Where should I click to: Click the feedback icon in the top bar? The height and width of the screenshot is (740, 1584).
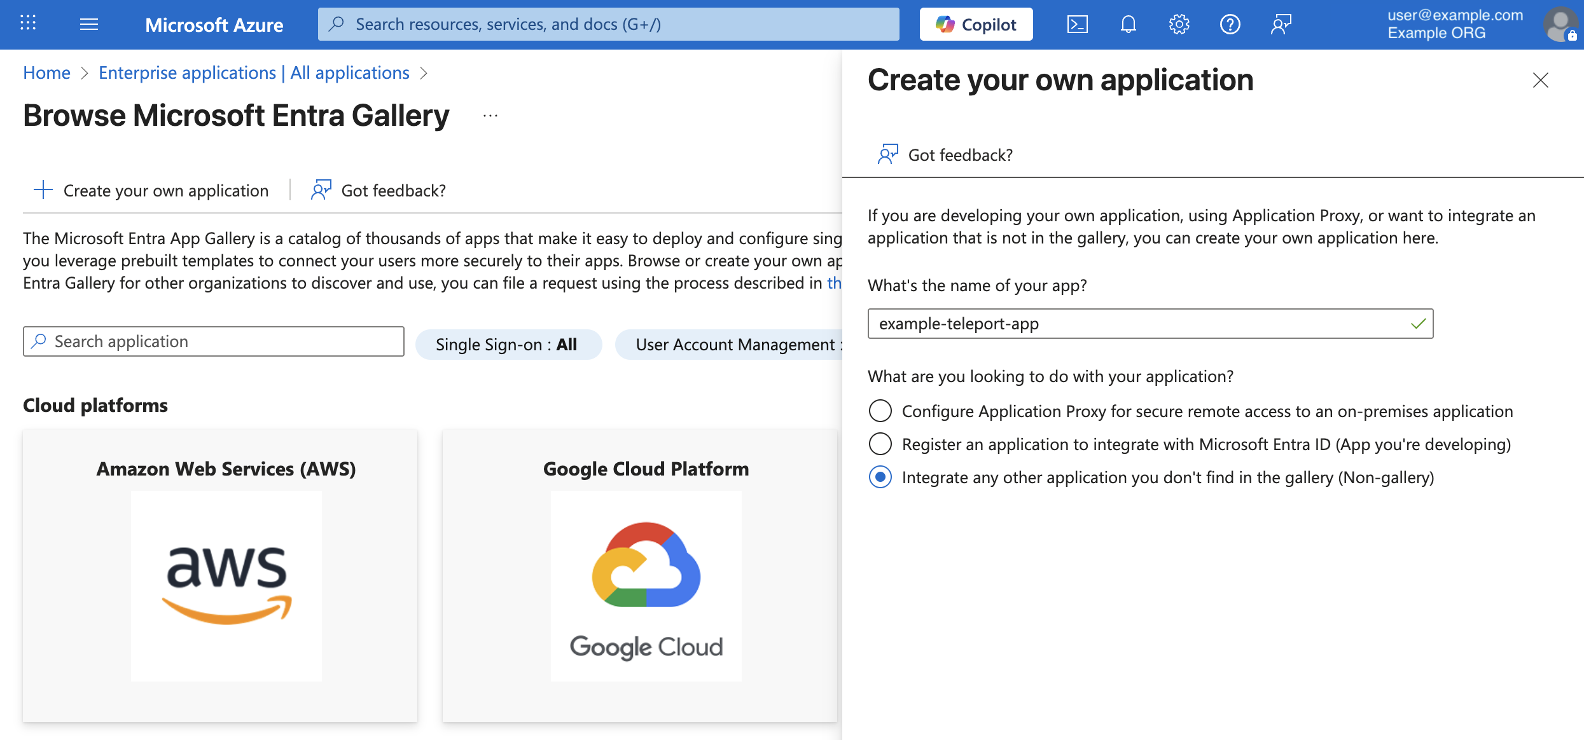pyautogui.click(x=1281, y=24)
